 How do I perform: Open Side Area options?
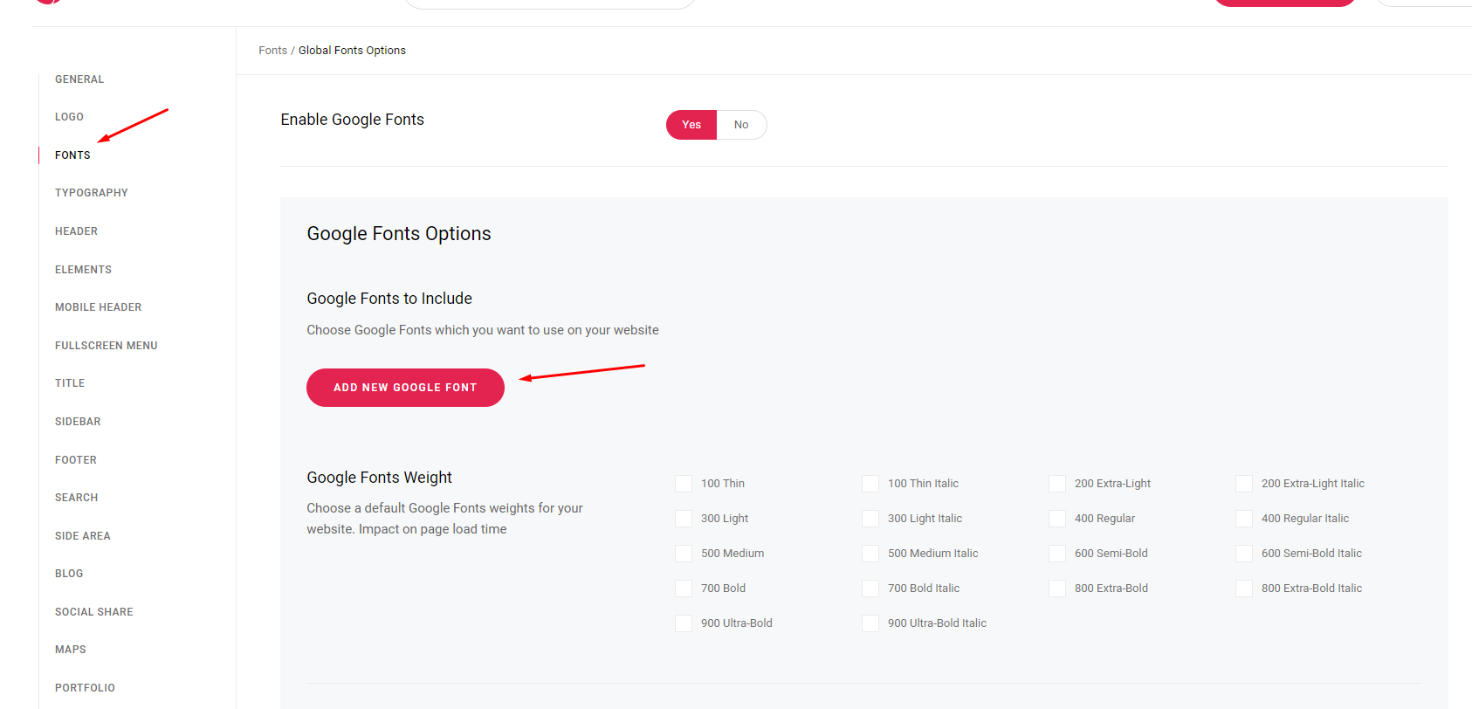(x=83, y=536)
